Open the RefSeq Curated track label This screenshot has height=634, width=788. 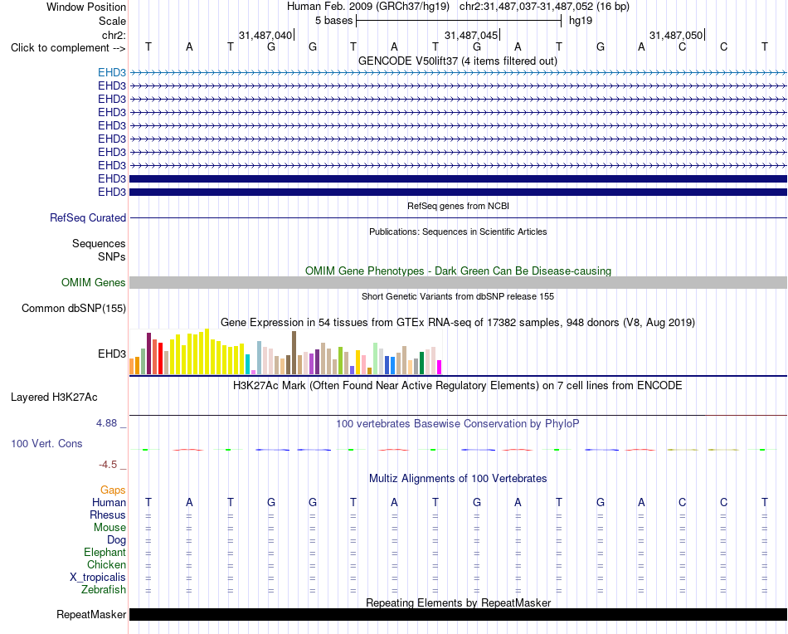click(x=88, y=217)
